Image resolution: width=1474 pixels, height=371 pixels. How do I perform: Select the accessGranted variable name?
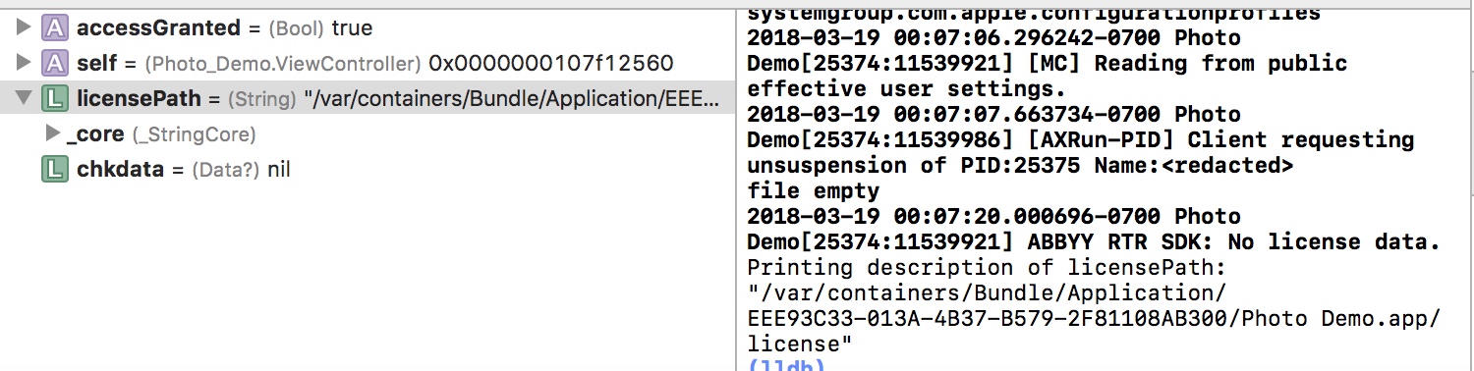(158, 28)
